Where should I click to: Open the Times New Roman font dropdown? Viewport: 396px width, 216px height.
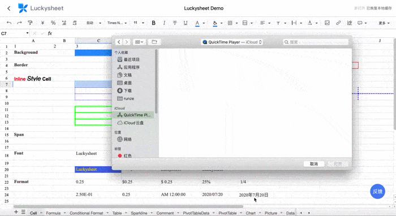click(x=117, y=23)
